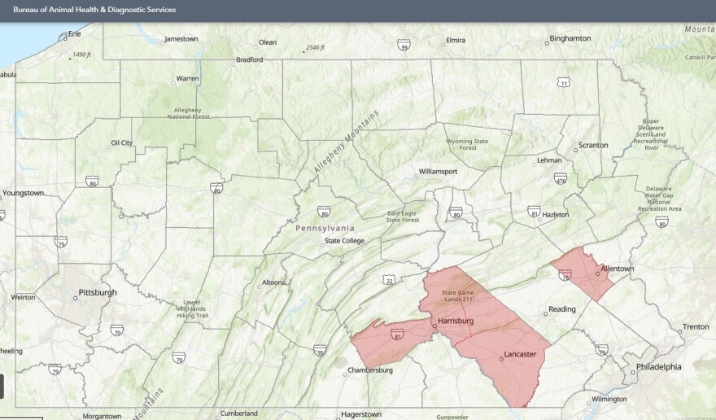
Task: Click the Interstate 76 shield near Chambersburg
Action: point(320,350)
